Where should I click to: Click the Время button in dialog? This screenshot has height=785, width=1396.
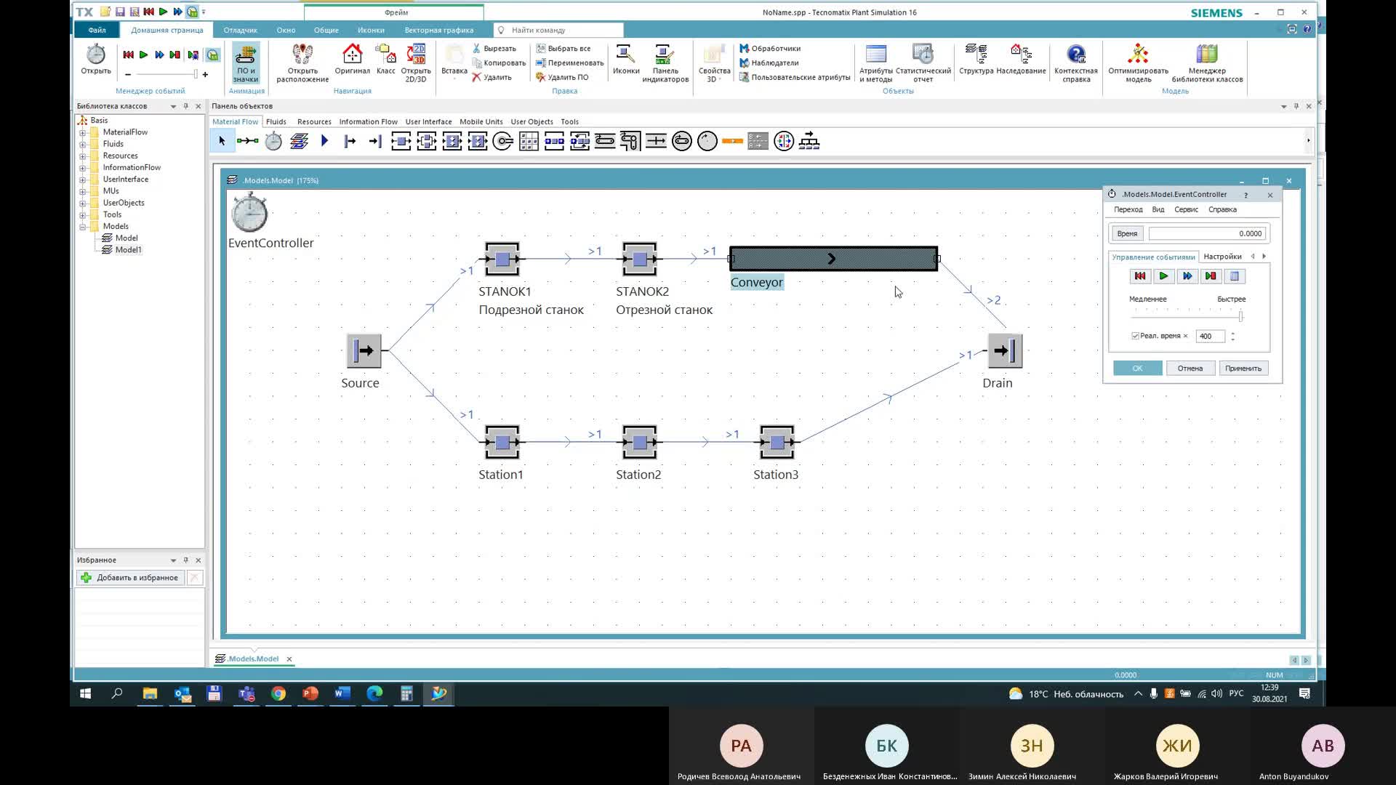(x=1127, y=233)
